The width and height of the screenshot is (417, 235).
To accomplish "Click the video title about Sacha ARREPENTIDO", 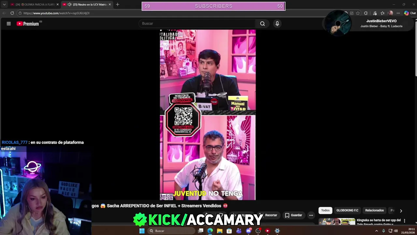I will (x=160, y=206).
